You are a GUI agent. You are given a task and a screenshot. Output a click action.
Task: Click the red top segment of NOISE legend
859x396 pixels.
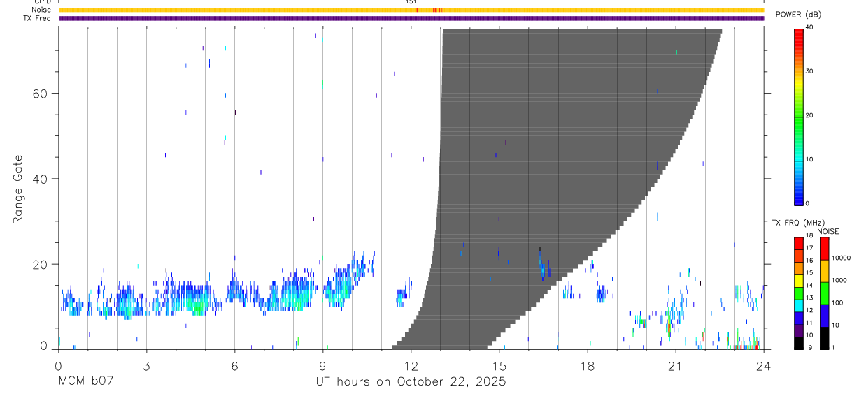coord(823,249)
